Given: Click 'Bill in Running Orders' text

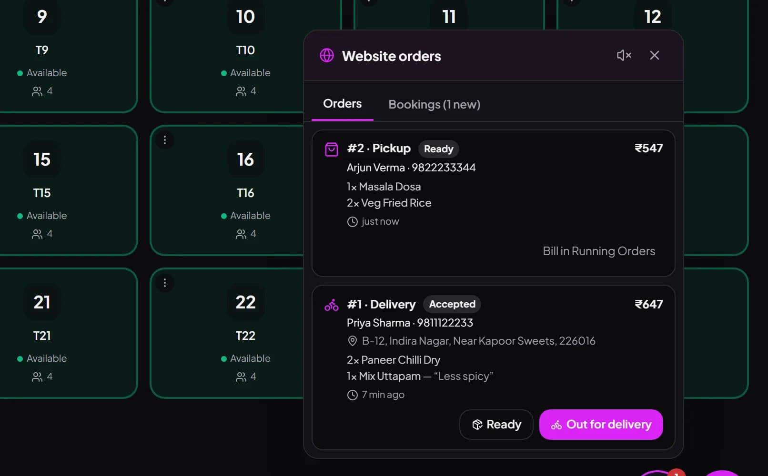Looking at the screenshot, I should [x=599, y=251].
